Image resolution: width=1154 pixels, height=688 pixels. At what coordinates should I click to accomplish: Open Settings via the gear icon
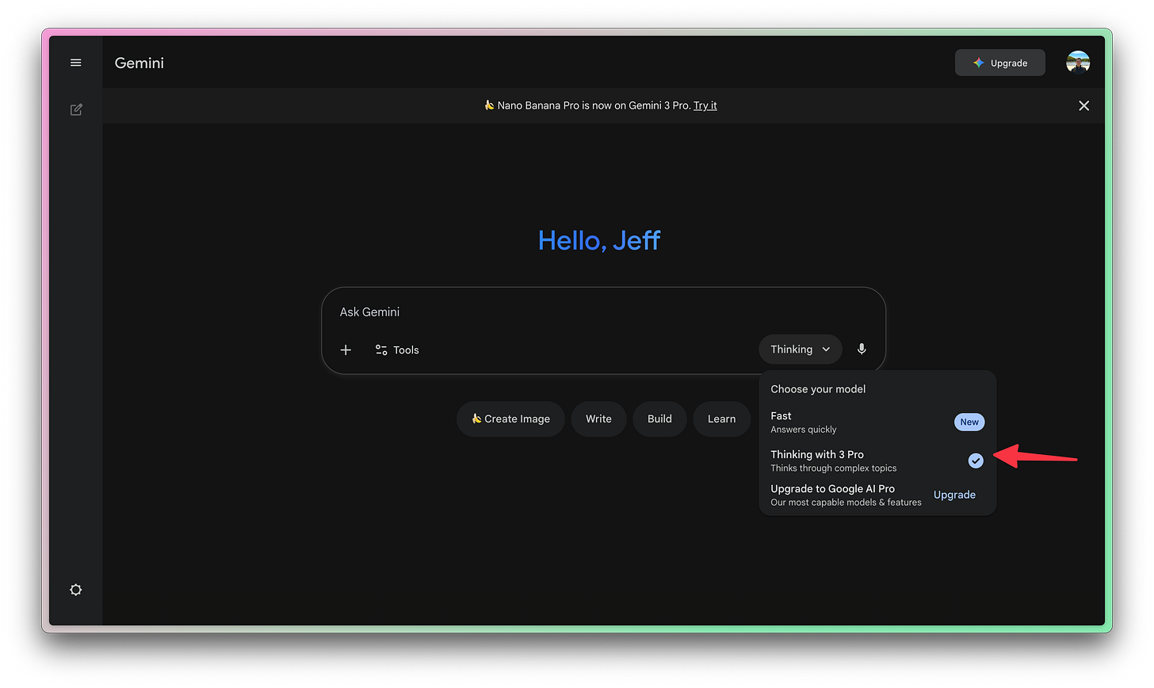click(75, 590)
